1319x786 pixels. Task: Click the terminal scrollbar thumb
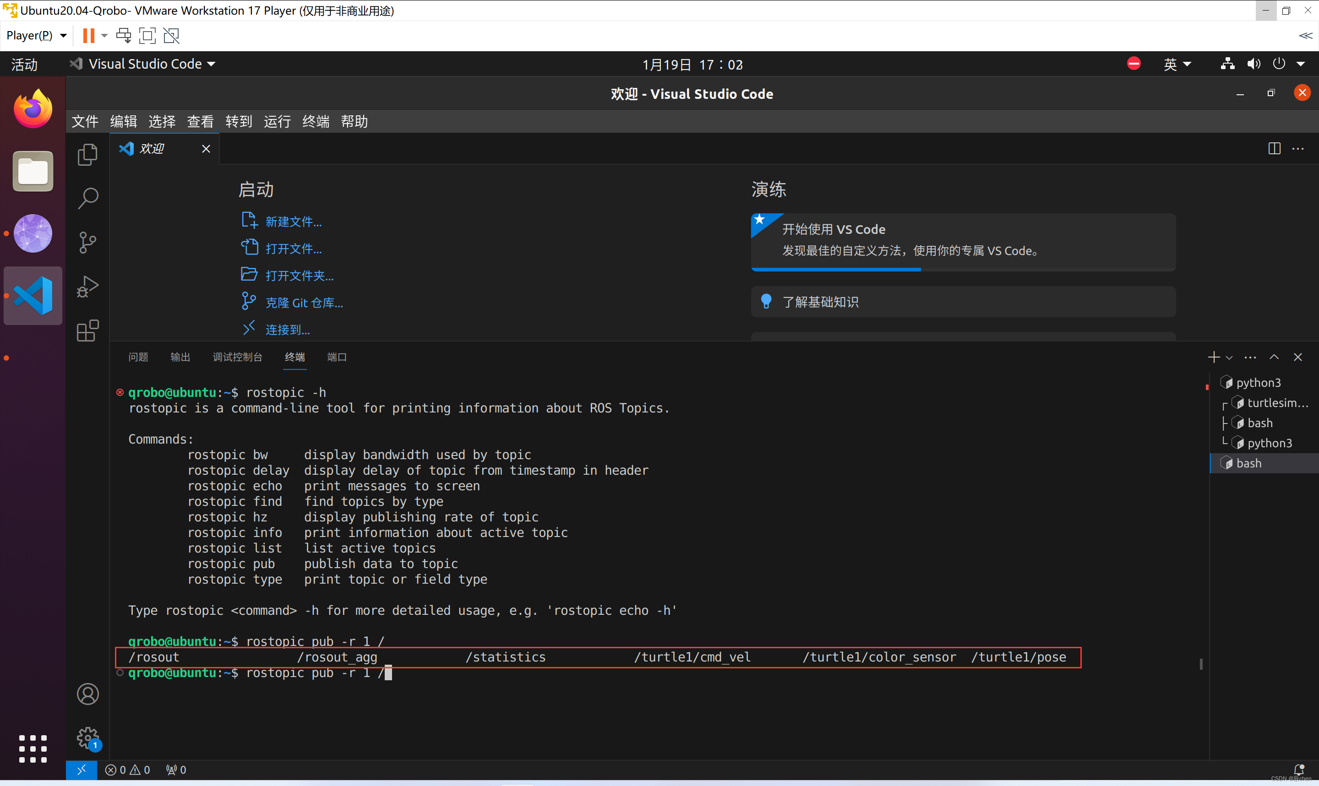1201,664
